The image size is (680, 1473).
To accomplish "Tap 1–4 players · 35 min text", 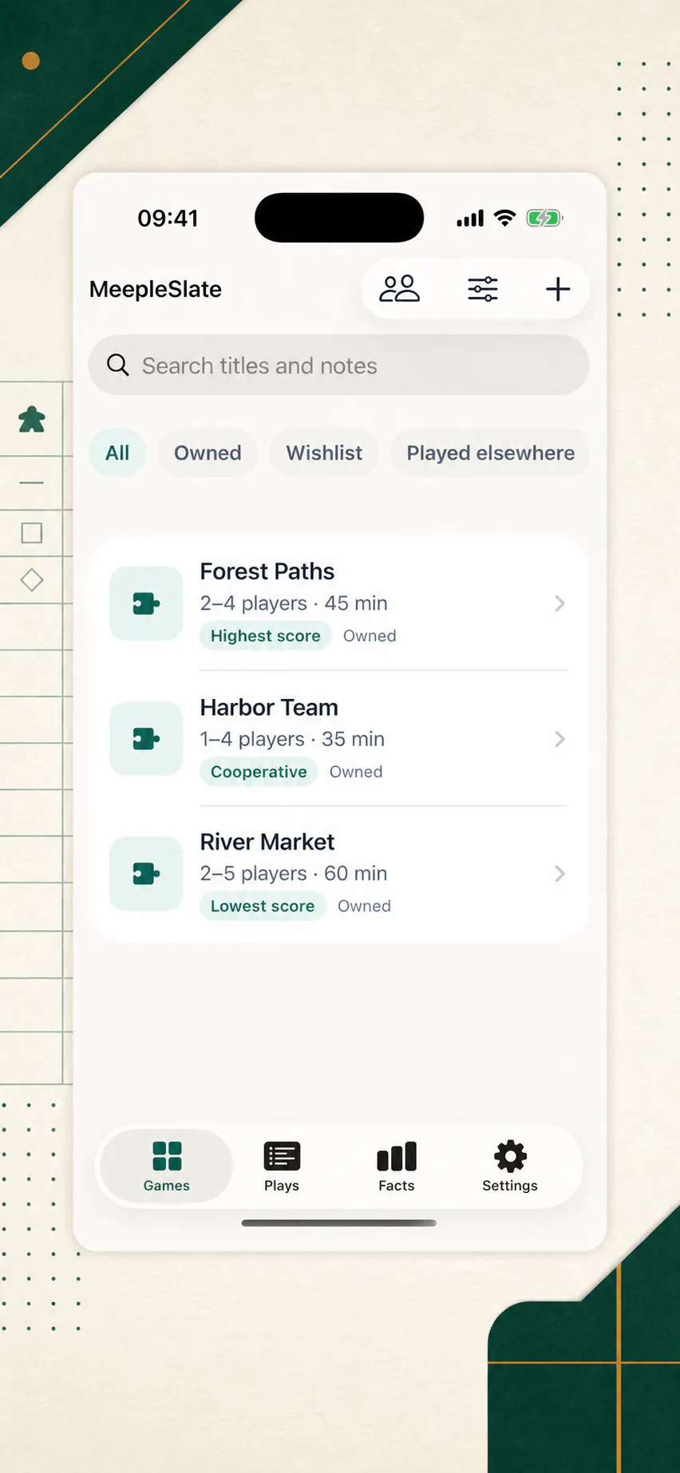I will pyautogui.click(x=292, y=739).
